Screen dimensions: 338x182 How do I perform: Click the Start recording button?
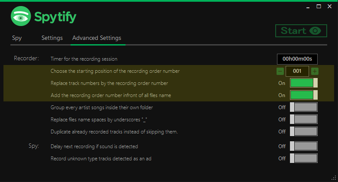[301, 31]
